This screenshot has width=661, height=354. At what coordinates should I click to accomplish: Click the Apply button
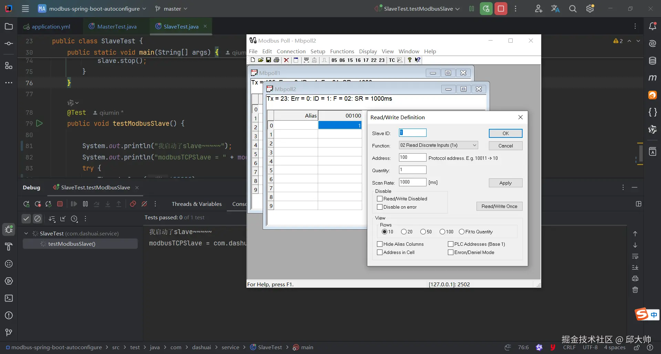click(505, 183)
